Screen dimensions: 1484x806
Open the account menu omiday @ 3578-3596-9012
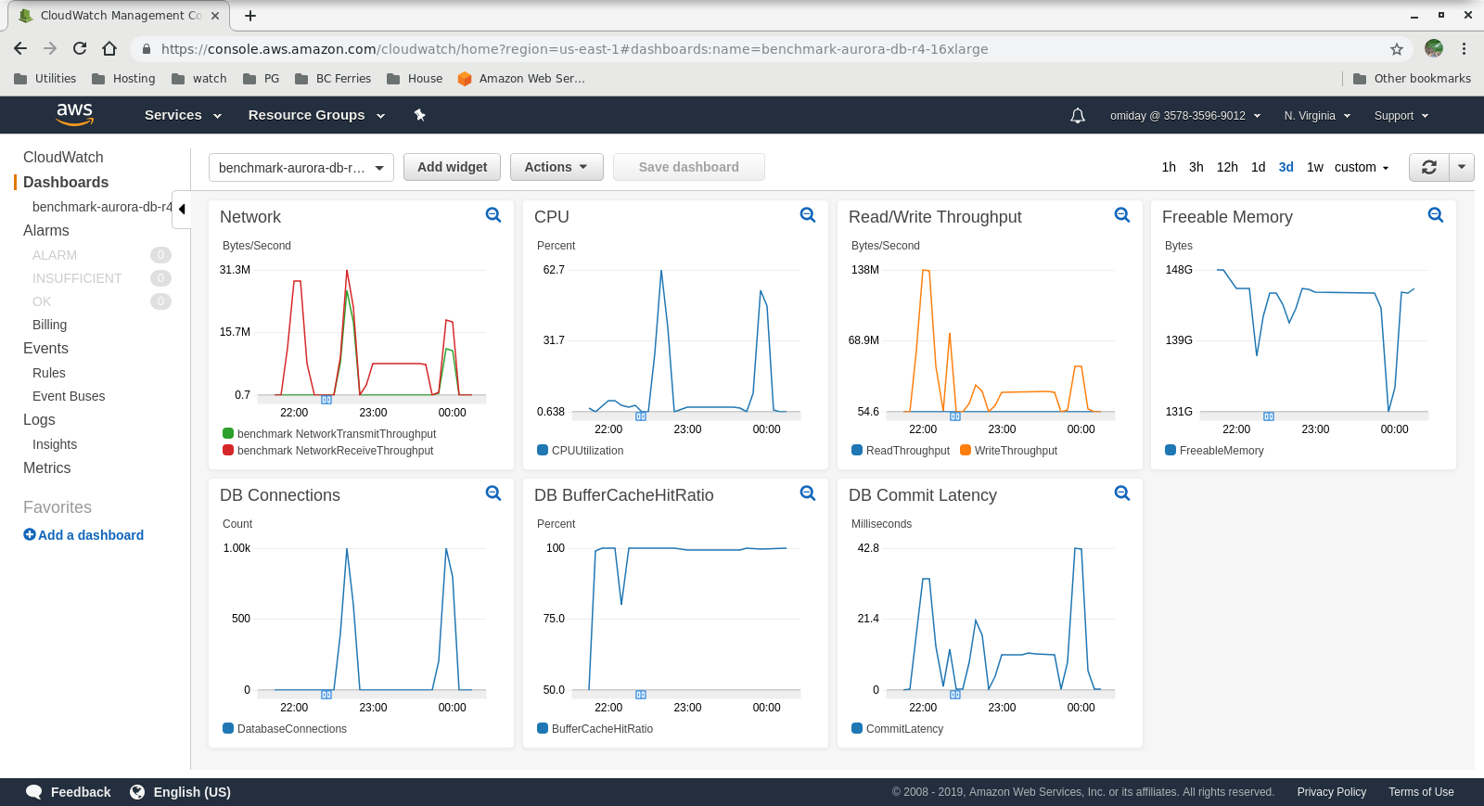1185,116
